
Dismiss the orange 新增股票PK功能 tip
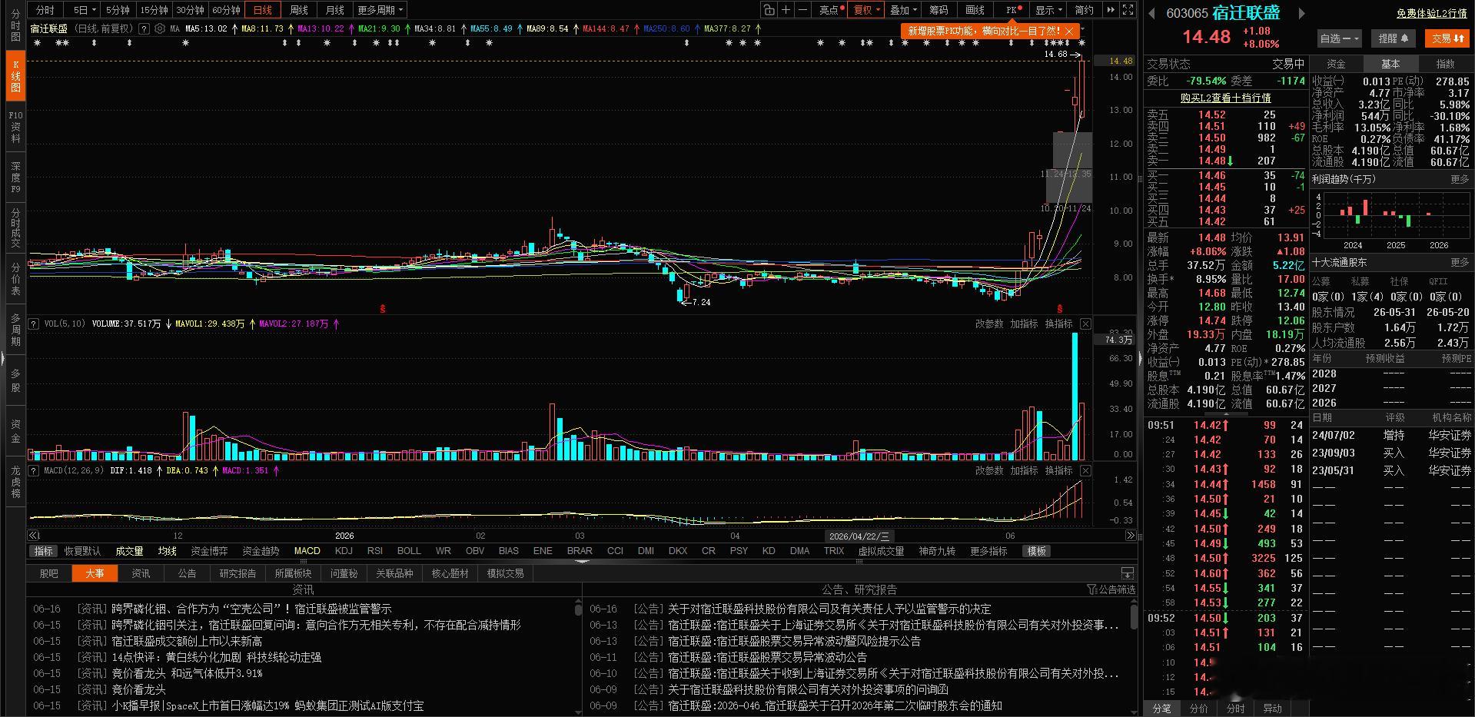point(1069,31)
